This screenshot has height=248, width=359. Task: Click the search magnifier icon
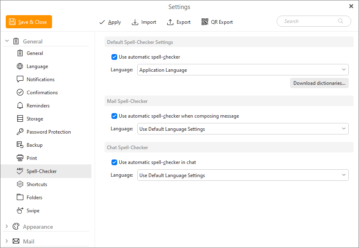pos(341,21)
